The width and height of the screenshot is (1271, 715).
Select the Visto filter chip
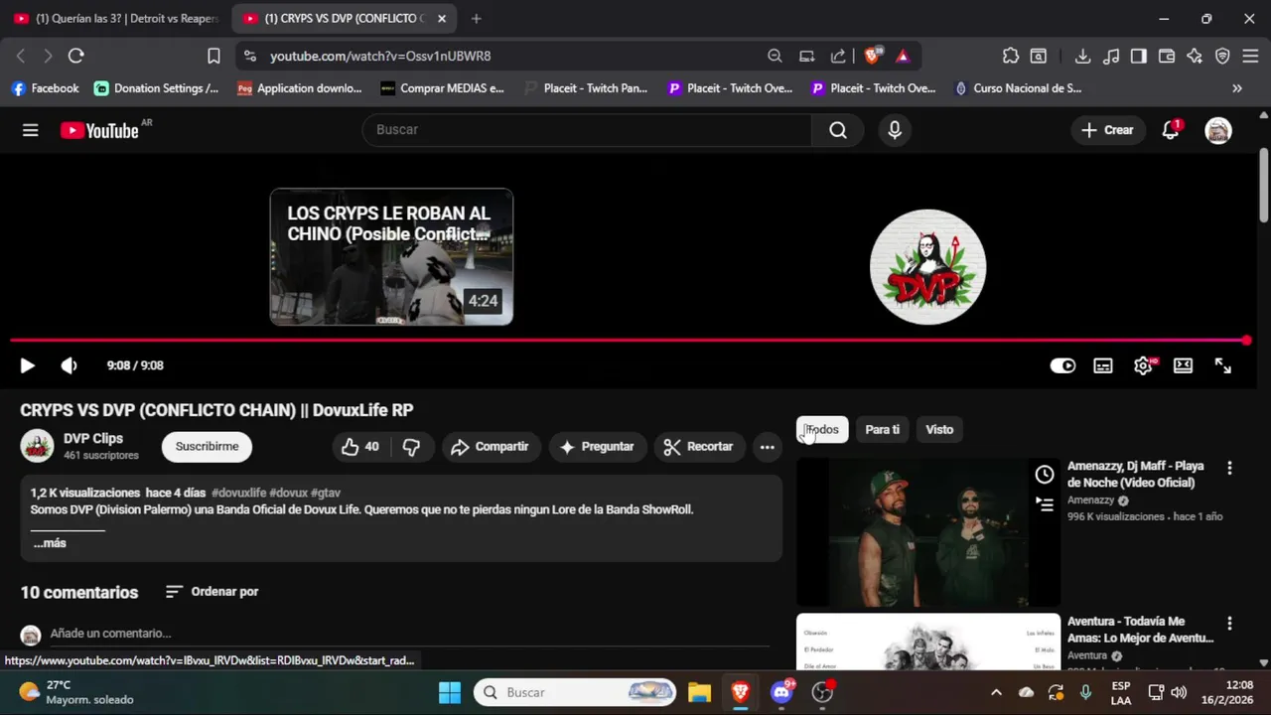[x=939, y=430]
